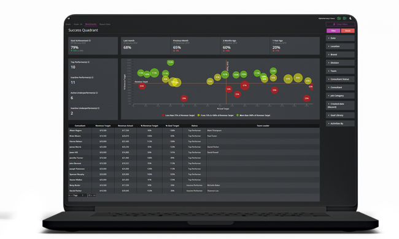Click the info icon beside Inactive Underperformer(s)
Image resolution: width=399 pixels, height=239 pixels.
pyautogui.click(x=98, y=108)
